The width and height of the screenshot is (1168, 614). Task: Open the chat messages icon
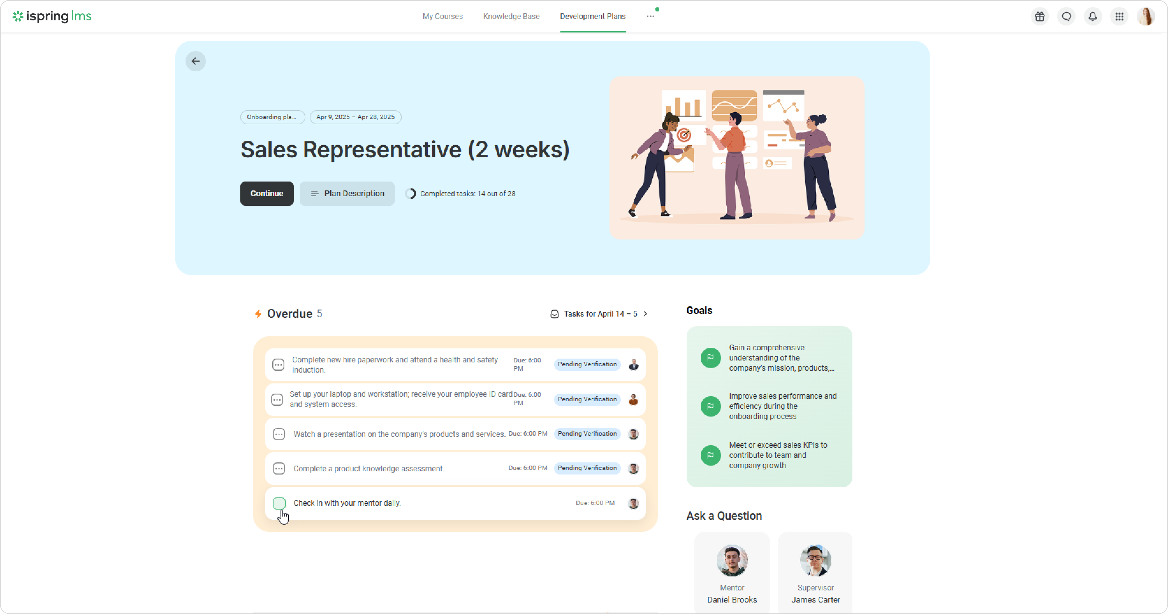(x=1066, y=17)
